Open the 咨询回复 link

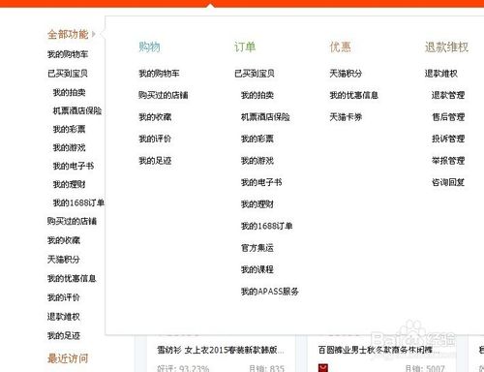(448, 182)
